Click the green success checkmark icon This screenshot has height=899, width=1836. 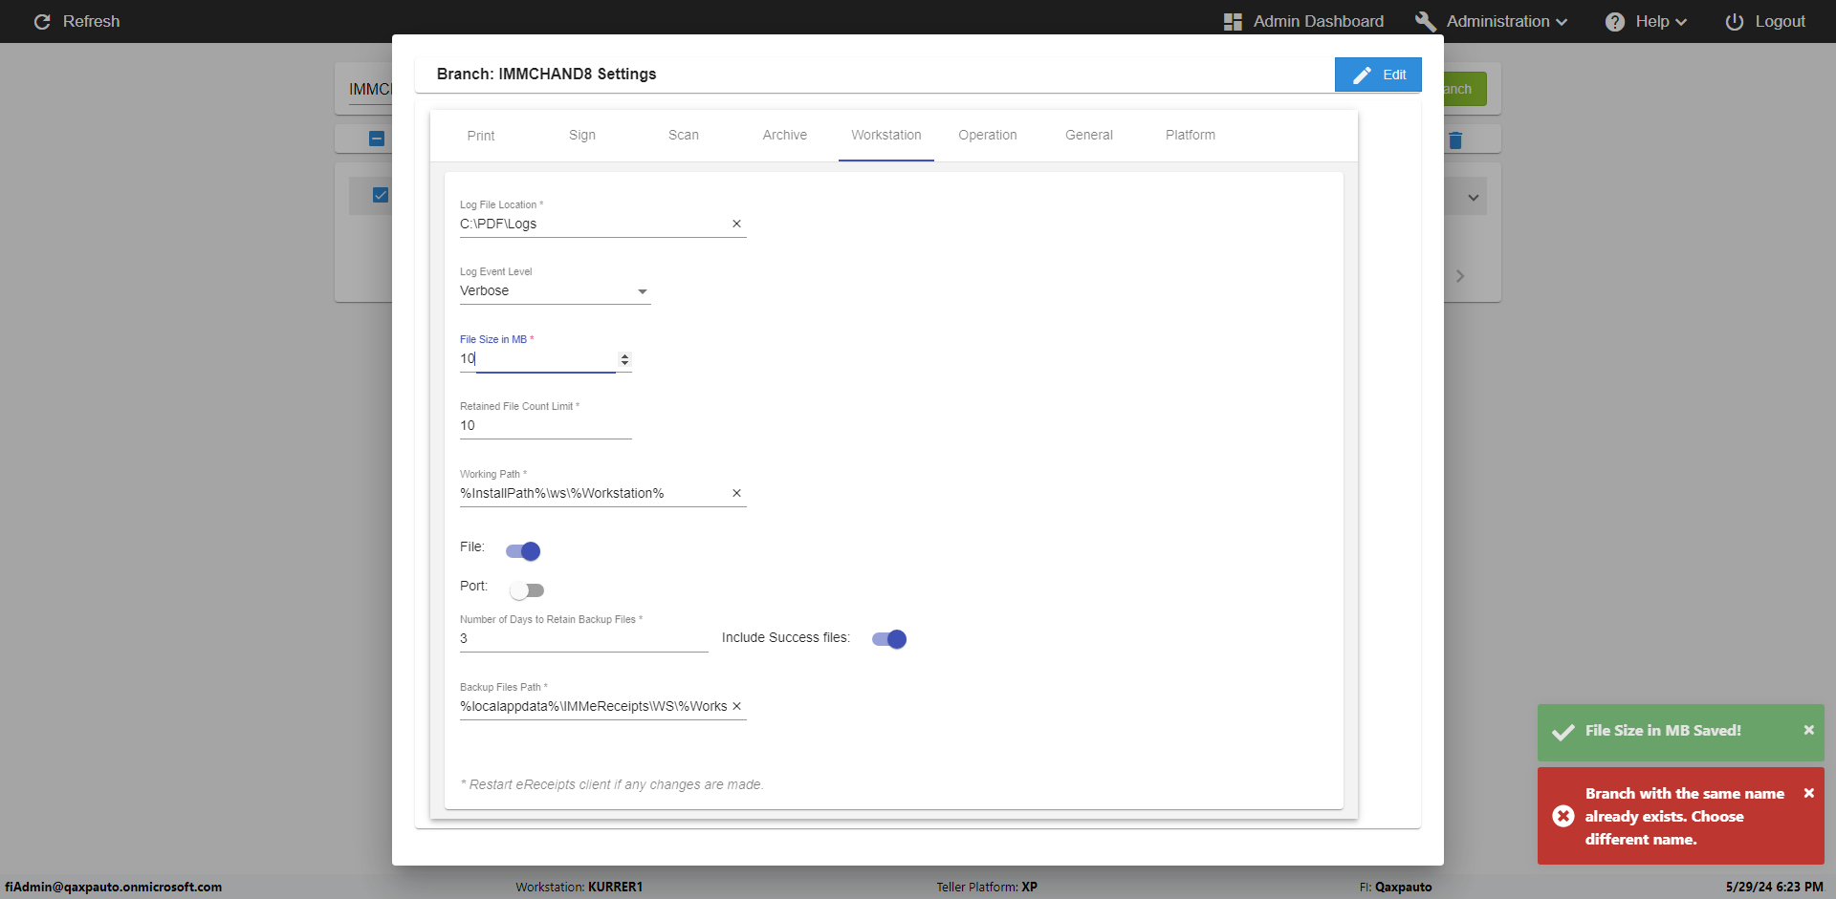[x=1563, y=732]
